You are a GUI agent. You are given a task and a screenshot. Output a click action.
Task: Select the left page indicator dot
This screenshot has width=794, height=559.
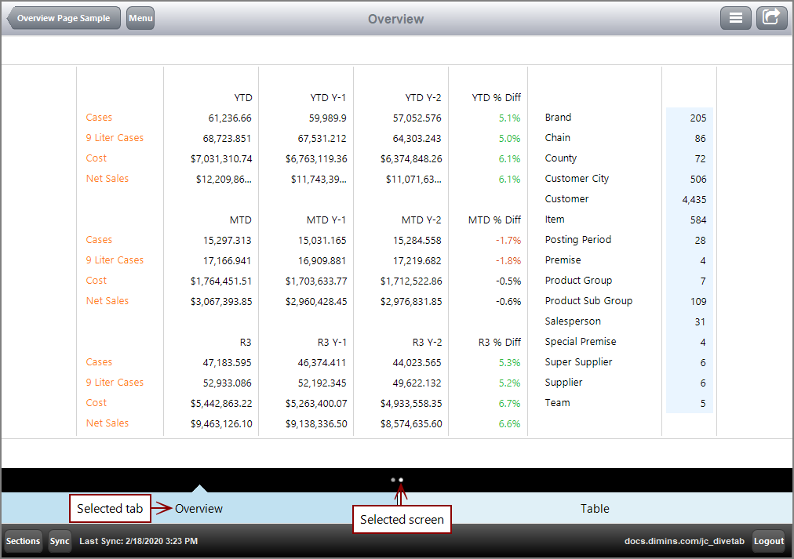[392, 479]
